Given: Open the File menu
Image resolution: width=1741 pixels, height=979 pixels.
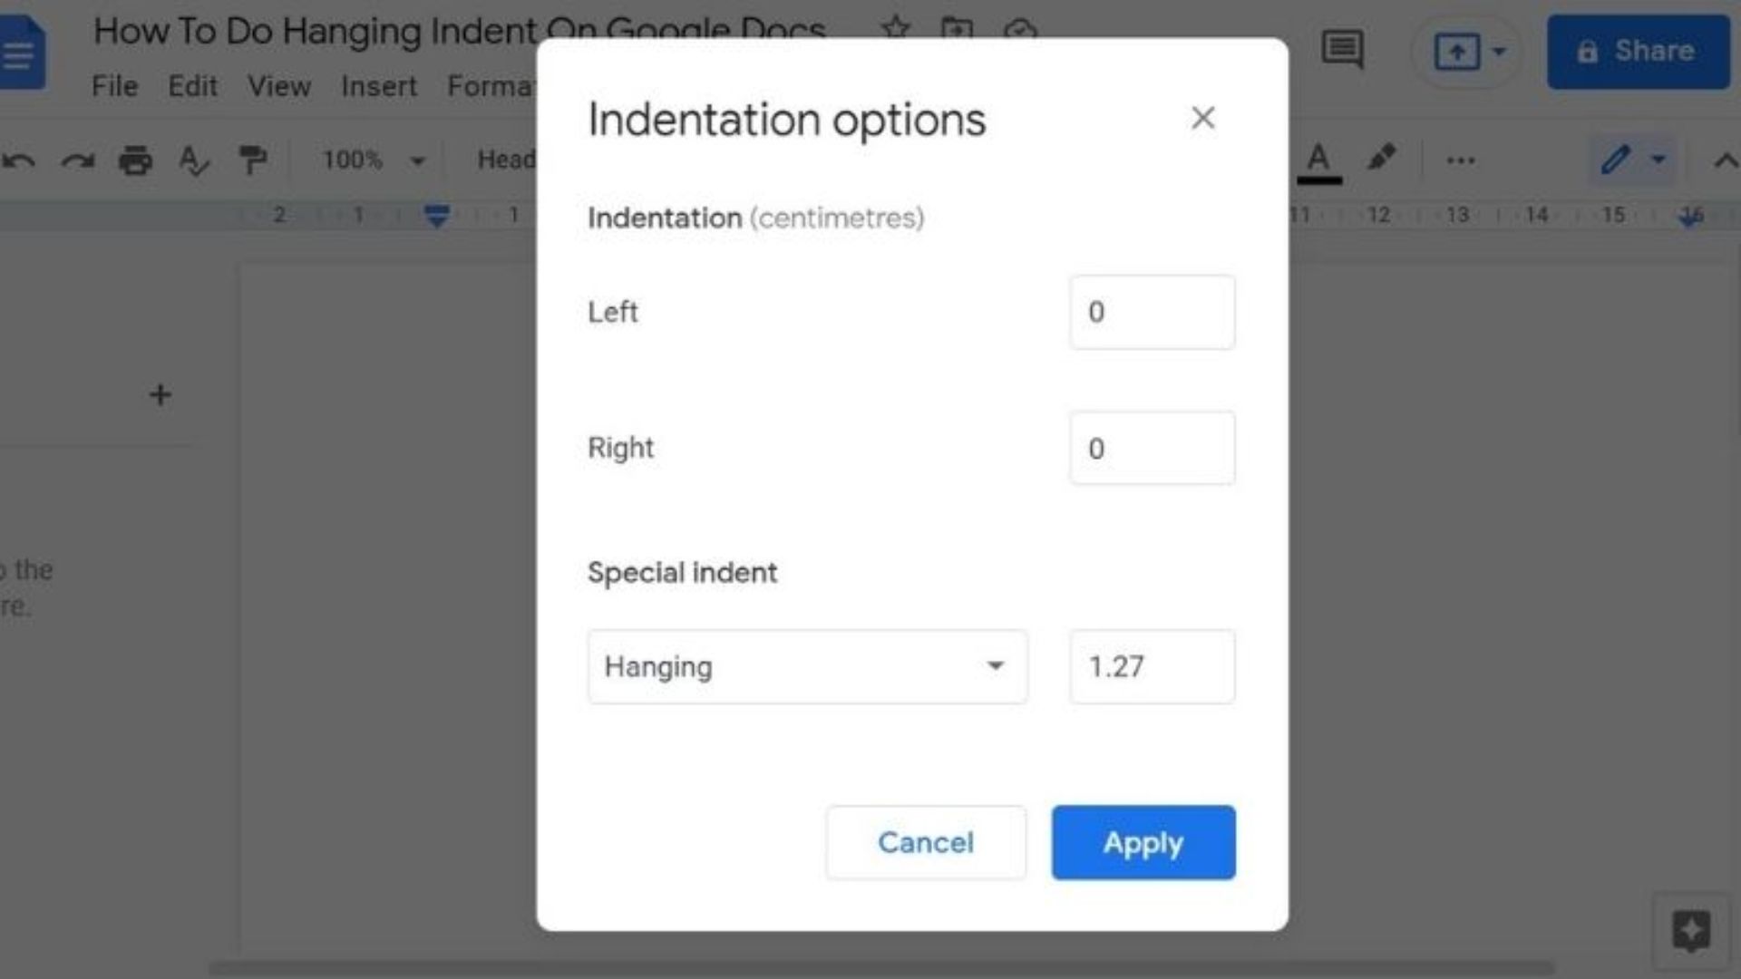Looking at the screenshot, I should click(x=115, y=86).
